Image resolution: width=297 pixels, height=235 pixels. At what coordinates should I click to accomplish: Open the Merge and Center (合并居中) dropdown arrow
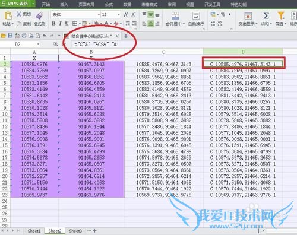[x=184, y=24]
